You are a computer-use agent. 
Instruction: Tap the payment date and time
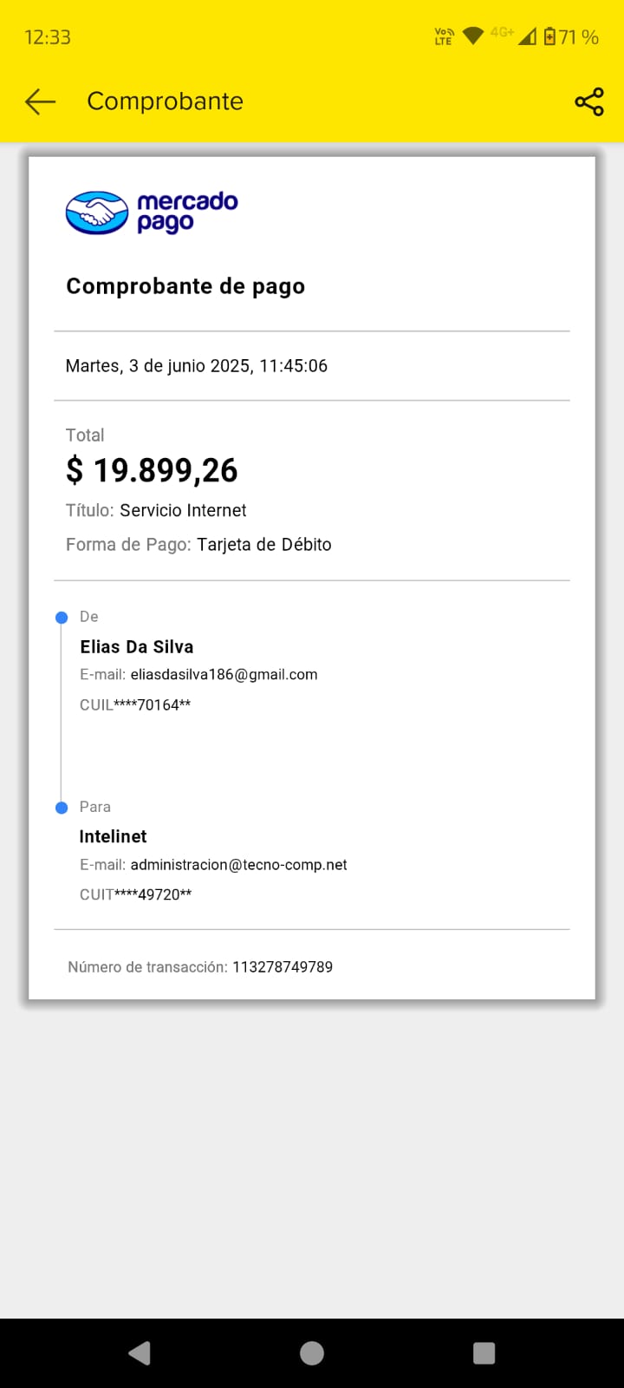pyautogui.click(x=197, y=366)
